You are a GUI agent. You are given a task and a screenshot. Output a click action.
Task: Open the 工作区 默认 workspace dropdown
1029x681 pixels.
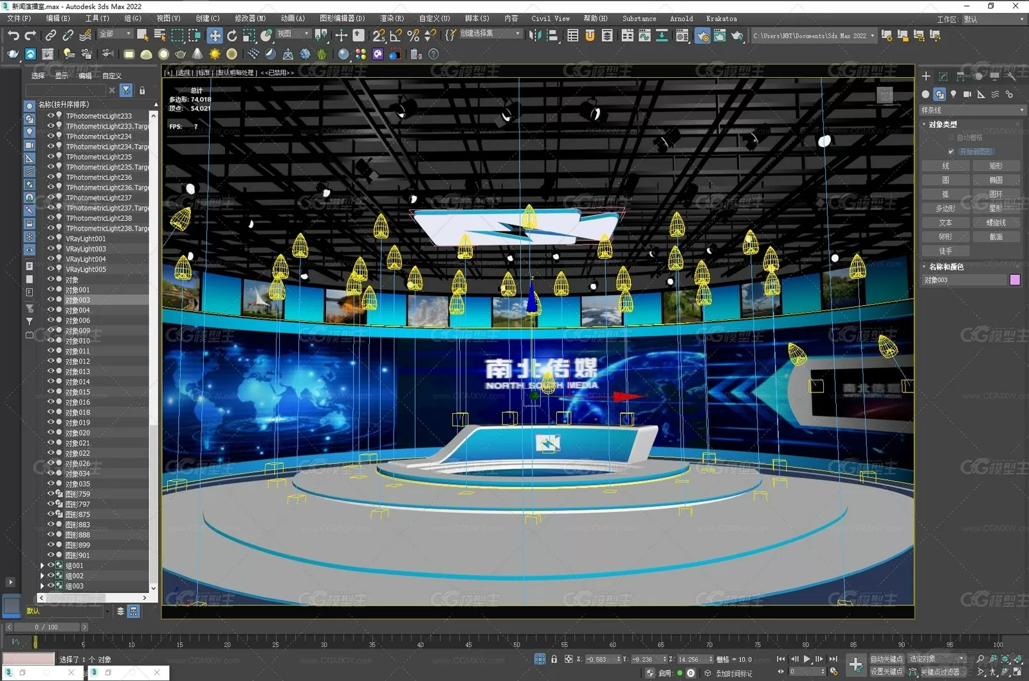click(993, 19)
